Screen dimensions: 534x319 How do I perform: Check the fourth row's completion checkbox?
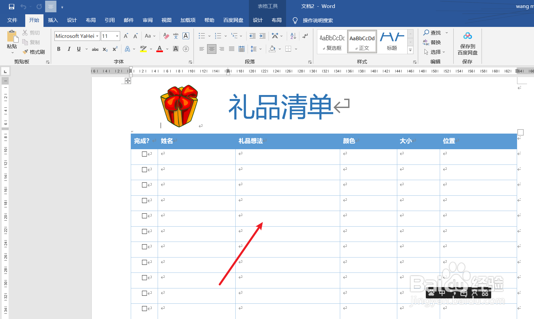tap(144, 200)
